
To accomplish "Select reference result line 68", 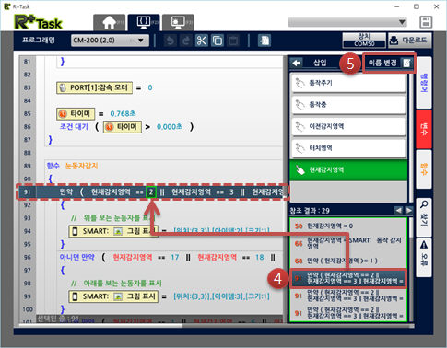I will pos(348,261).
